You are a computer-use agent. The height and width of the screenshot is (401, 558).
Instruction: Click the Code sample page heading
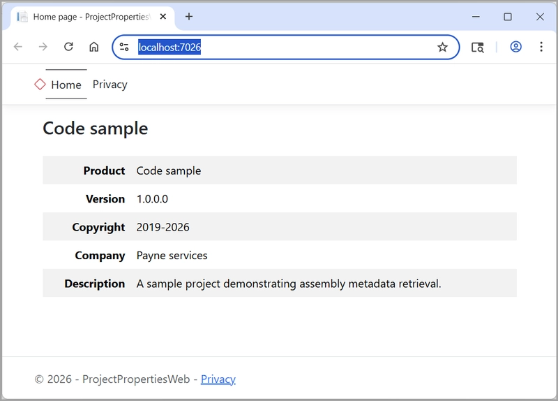point(96,129)
